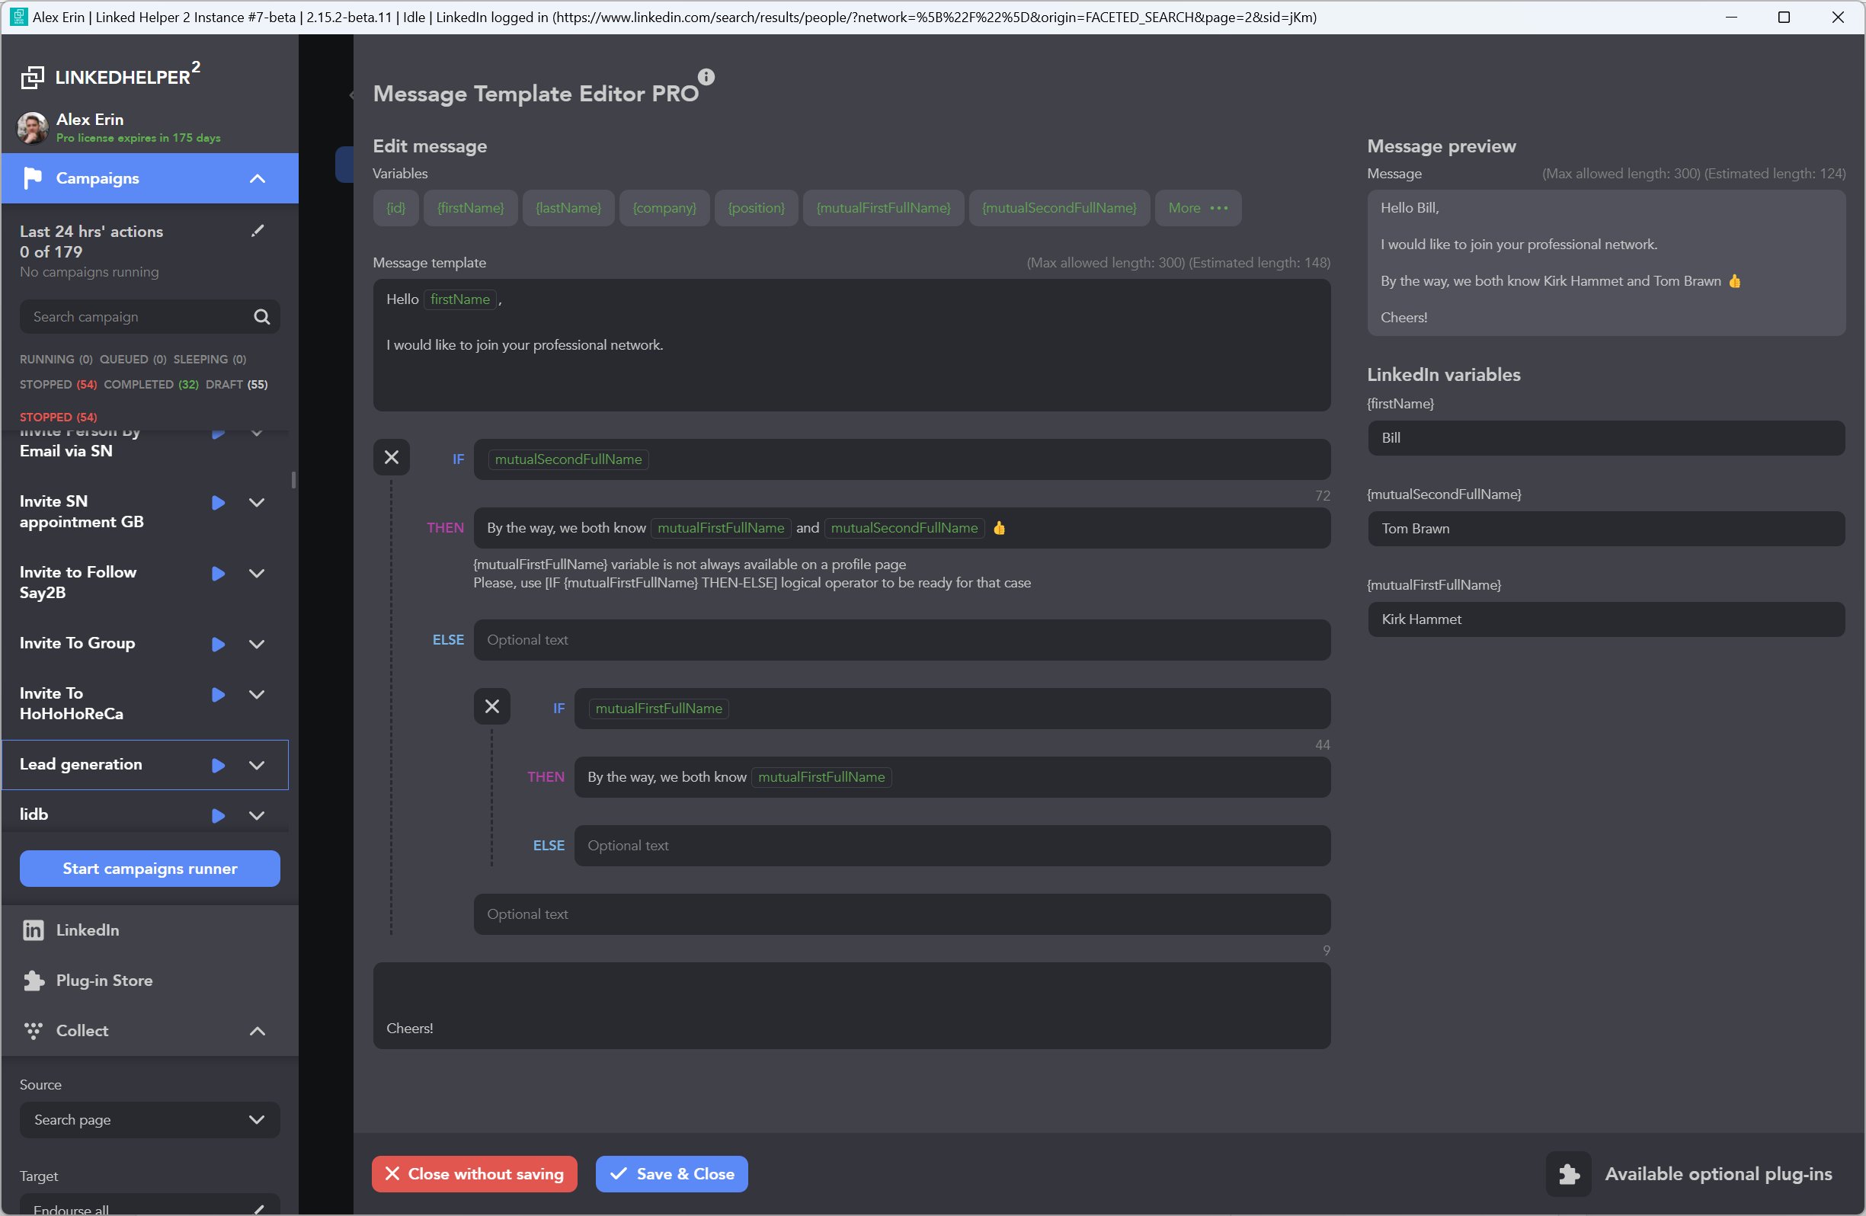
Task: Expand the Invite To Group campaign
Action: pyautogui.click(x=256, y=644)
